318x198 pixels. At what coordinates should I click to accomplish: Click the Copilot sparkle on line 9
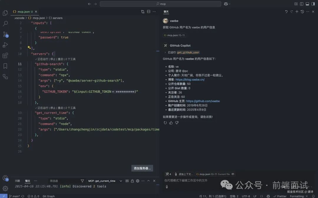tap(29, 47)
